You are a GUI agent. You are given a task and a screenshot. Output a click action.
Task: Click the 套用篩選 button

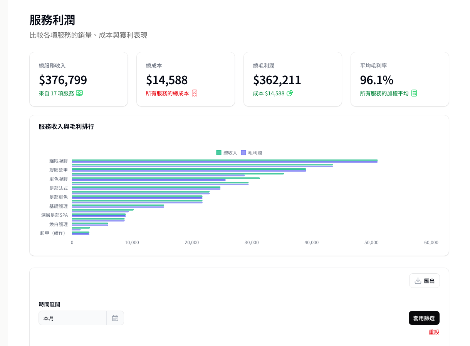click(x=424, y=318)
